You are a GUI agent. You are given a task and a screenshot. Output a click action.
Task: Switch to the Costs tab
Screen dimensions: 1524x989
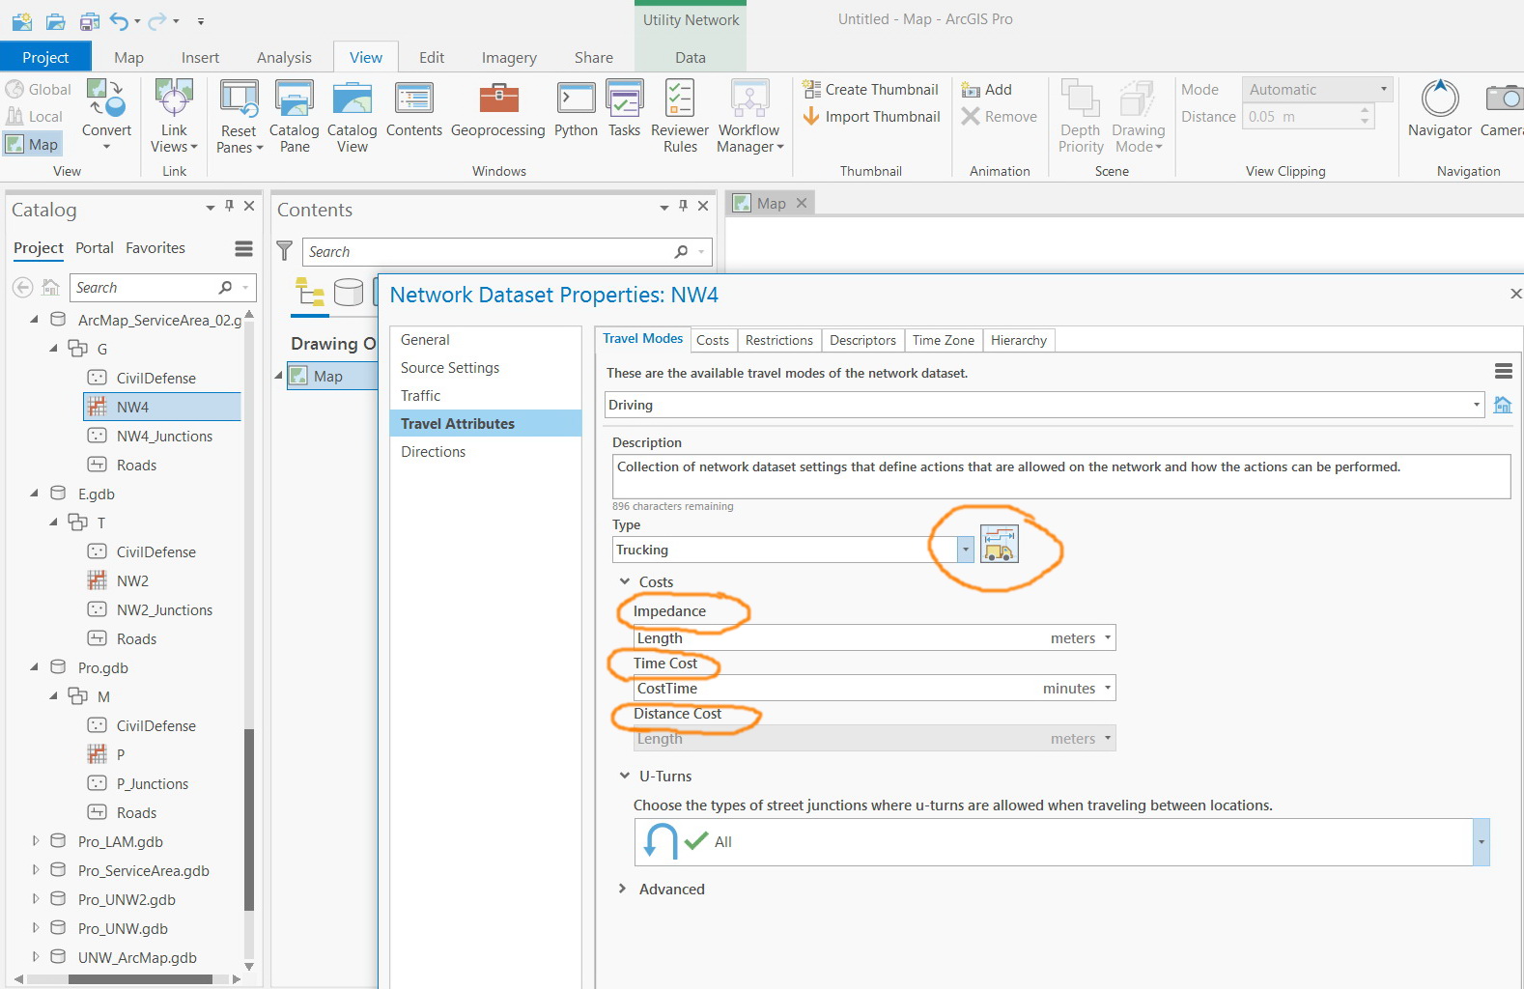713,340
